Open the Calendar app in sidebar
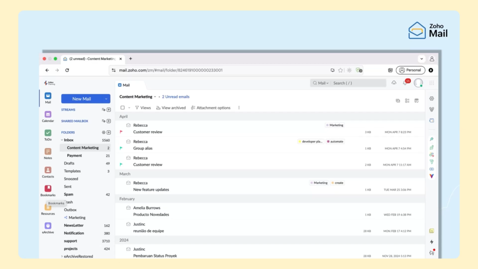This screenshot has width=478, height=269. (x=48, y=114)
